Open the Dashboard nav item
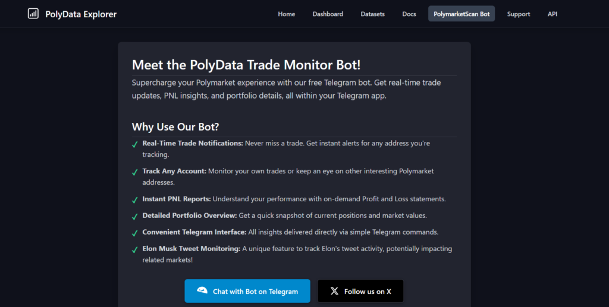Image resolution: width=609 pixels, height=307 pixels. coord(328,14)
